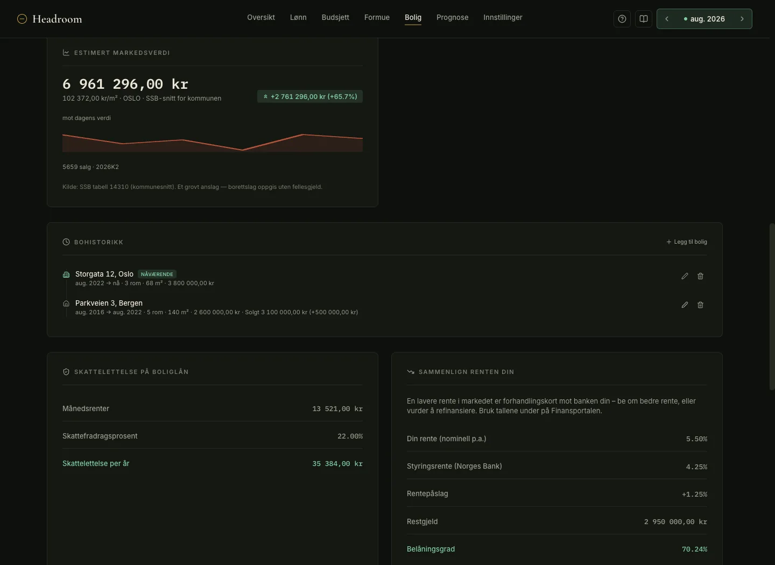Screen dimensions: 775x565
Task: Click the page vertical scrollbar
Action: (x=772, y=307)
